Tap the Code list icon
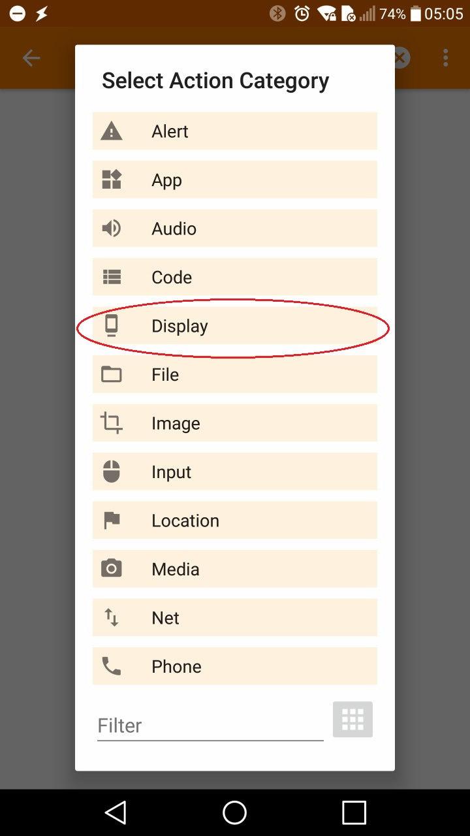Viewport: 470px width, 836px height. coord(112,277)
